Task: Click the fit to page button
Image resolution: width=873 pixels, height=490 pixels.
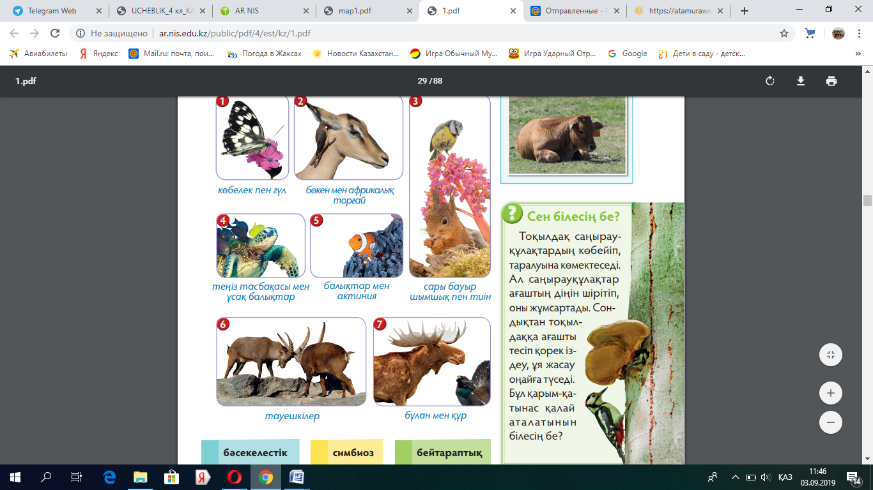Action: [x=831, y=355]
